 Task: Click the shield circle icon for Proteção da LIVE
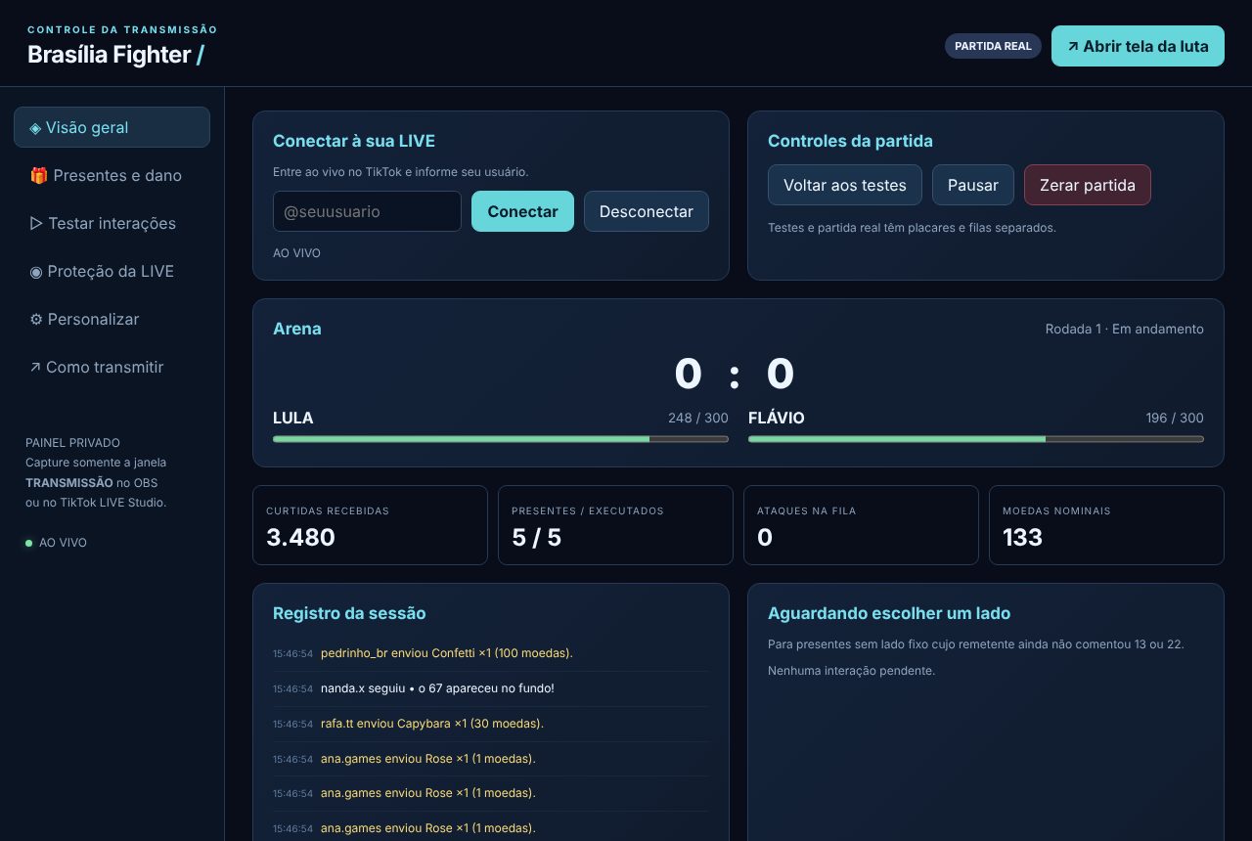[36, 271]
